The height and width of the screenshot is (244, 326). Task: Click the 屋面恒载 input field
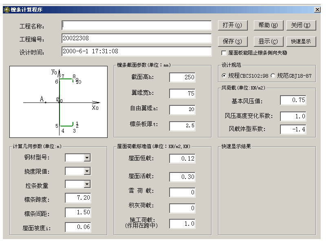click(x=182, y=159)
